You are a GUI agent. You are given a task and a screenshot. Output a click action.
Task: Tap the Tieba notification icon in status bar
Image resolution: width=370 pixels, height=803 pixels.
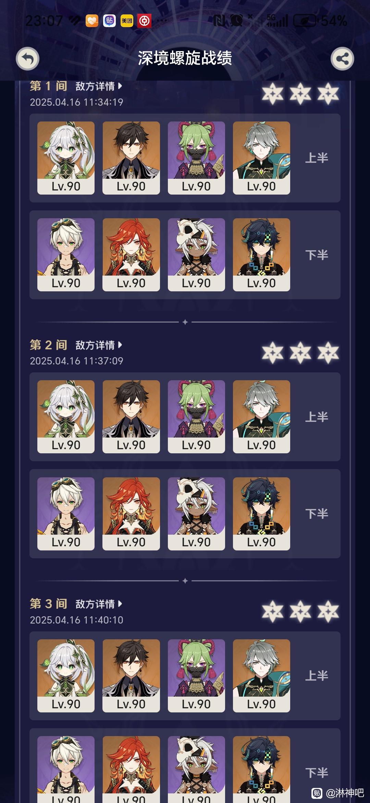pyautogui.click(x=109, y=21)
